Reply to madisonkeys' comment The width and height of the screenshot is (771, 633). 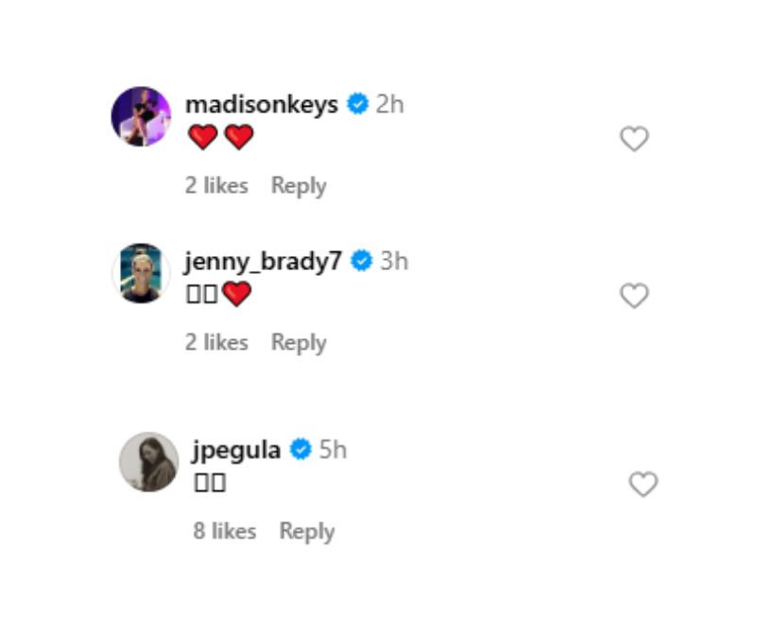tap(299, 185)
